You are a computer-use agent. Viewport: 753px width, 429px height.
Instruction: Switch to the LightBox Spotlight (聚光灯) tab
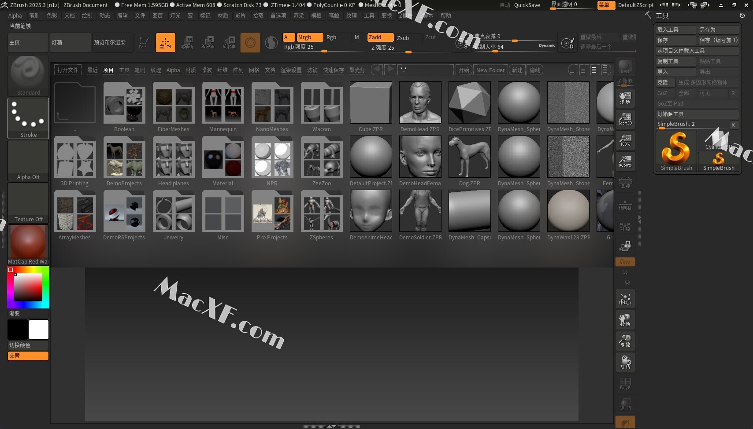[357, 70]
